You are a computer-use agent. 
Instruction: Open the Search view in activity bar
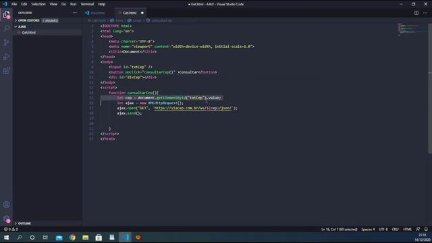point(6,28)
